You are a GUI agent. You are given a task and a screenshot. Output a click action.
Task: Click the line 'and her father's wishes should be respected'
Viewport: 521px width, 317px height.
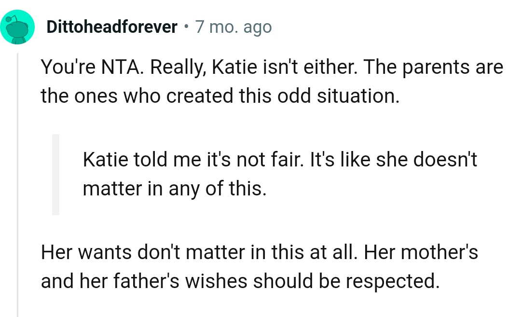pyautogui.click(x=240, y=281)
